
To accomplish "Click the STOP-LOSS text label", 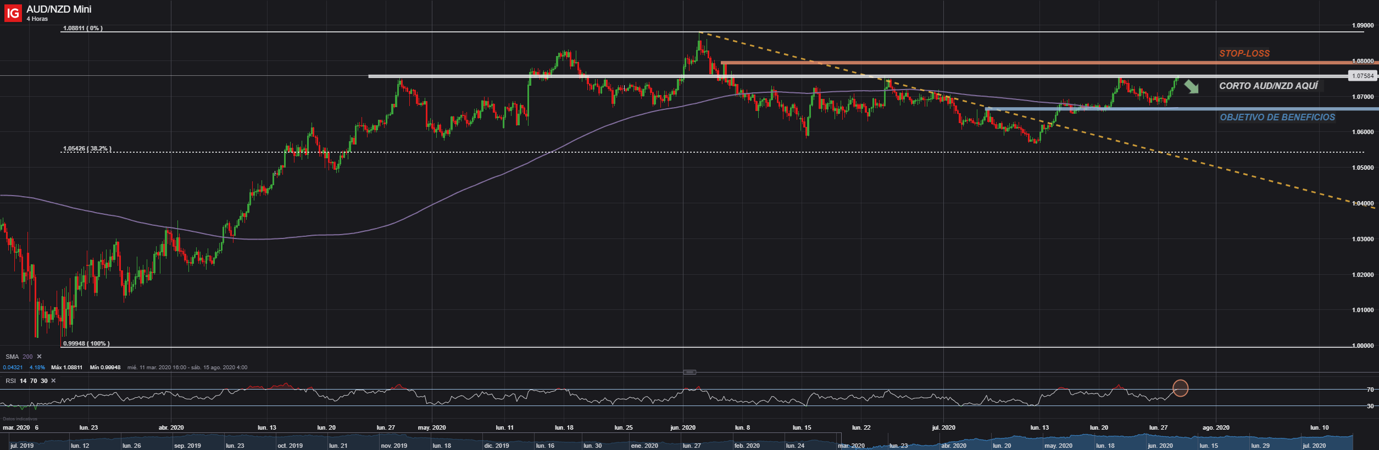I will 1244,53.
